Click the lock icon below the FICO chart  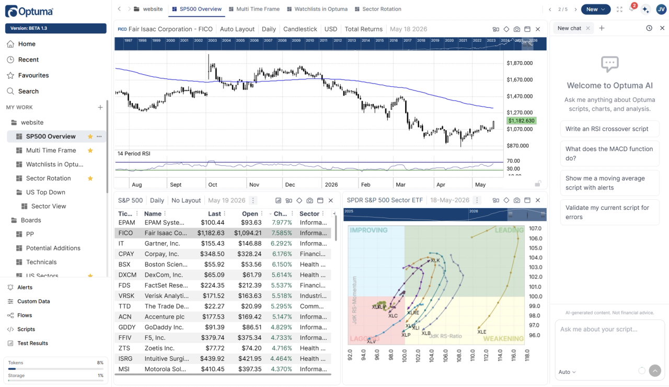(538, 184)
